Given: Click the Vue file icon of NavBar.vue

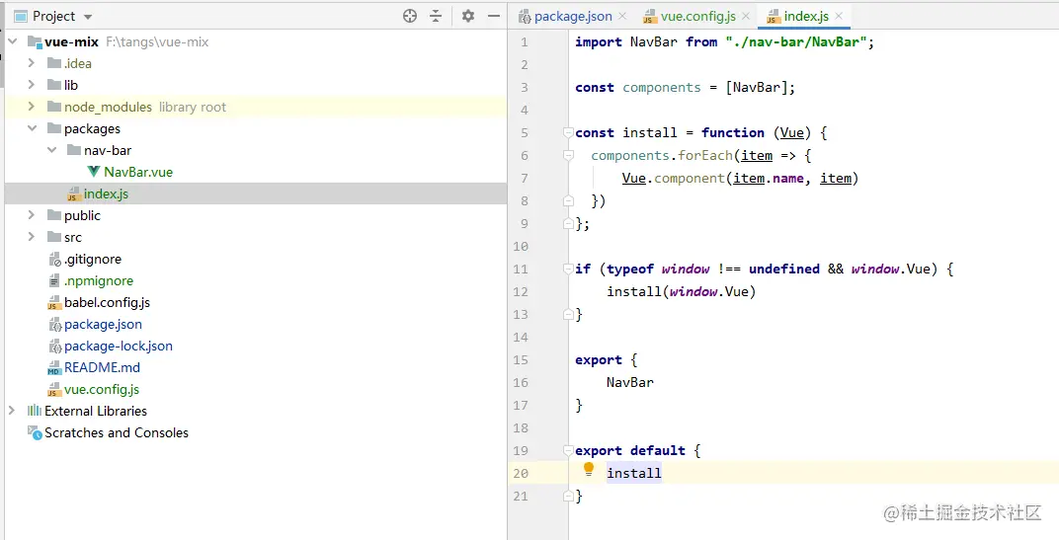Looking at the screenshot, I should click(94, 172).
